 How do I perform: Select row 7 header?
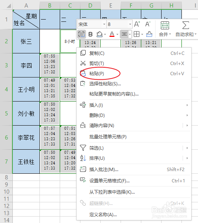coord(6,162)
